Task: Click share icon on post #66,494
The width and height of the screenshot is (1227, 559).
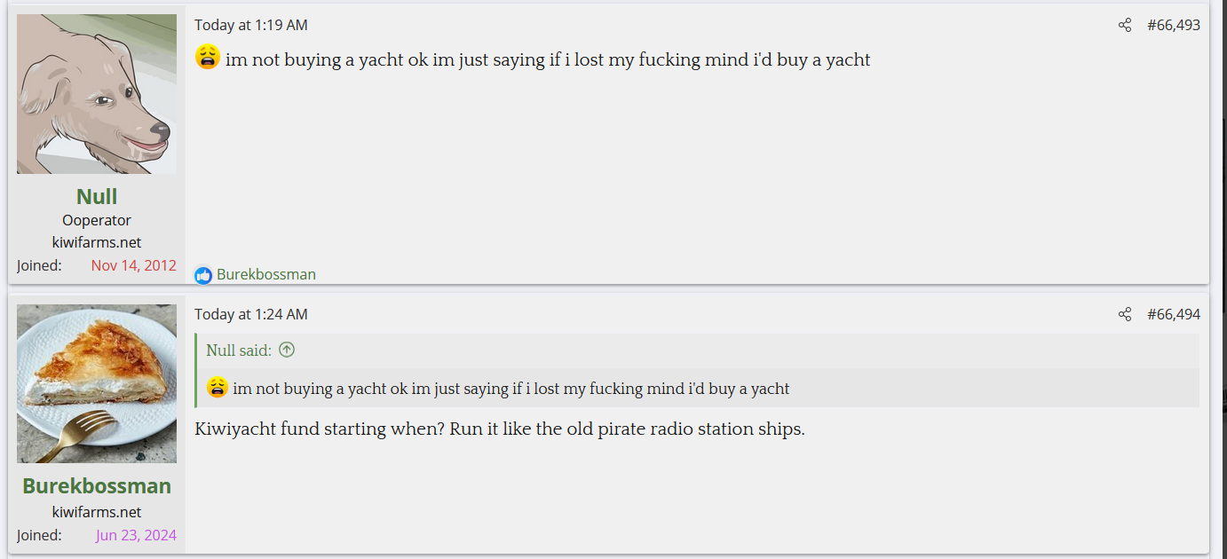Action: pos(1125,314)
